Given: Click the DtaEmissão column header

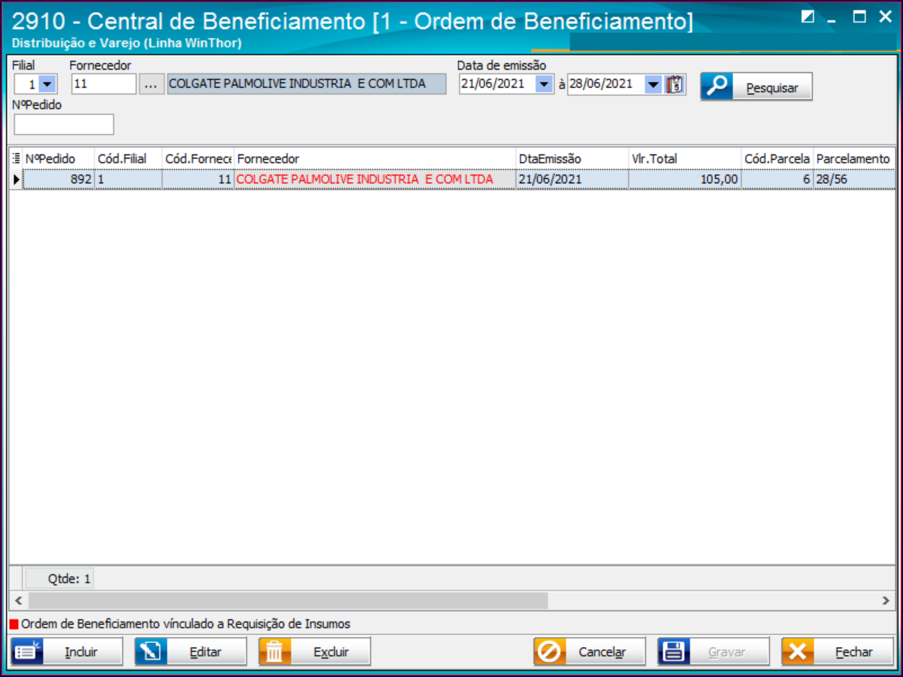Looking at the screenshot, I should (x=572, y=159).
